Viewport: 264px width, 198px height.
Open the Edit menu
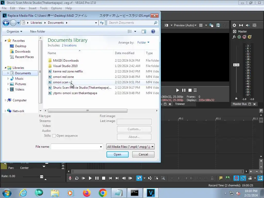pos(13,8)
